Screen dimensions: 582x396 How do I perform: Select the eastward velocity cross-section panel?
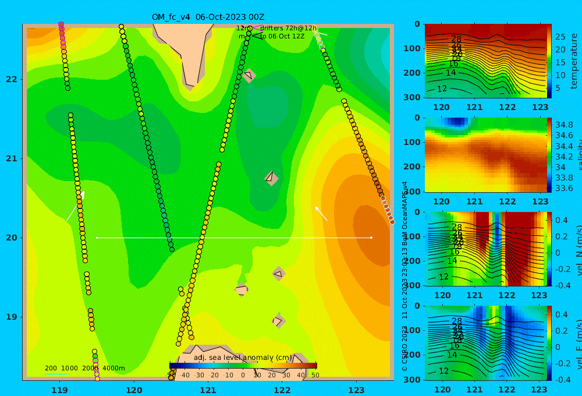(x=485, y=343)
